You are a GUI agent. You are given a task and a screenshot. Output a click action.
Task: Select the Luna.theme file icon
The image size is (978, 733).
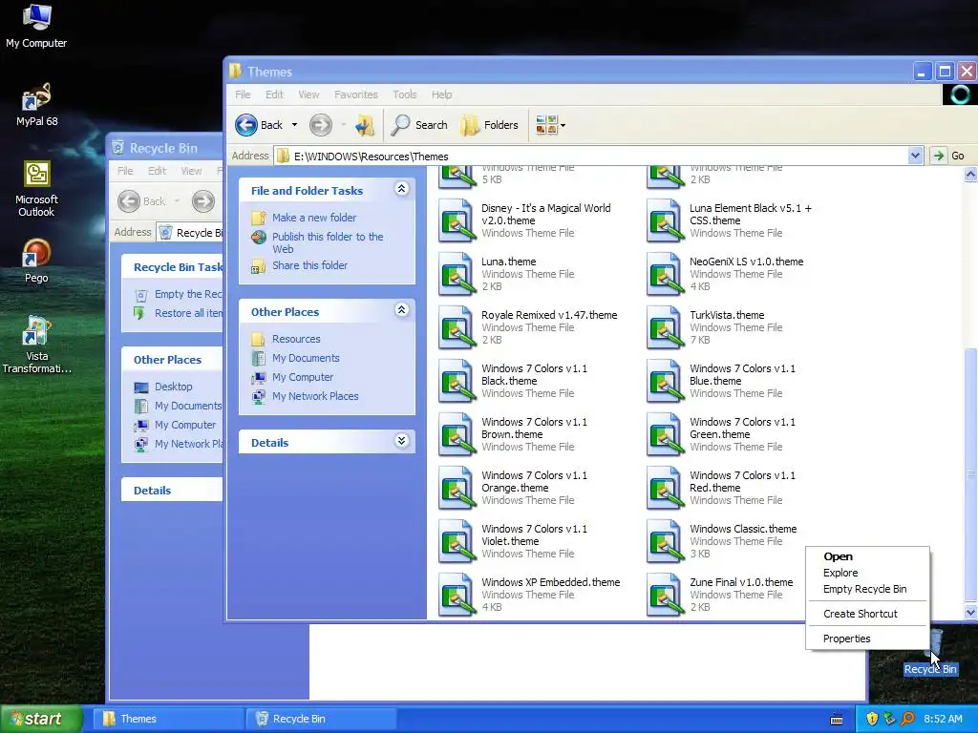(457, 274)
